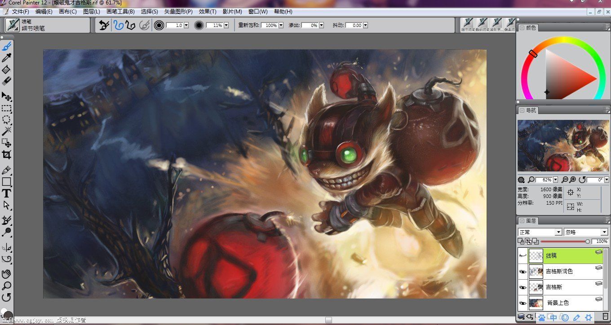Screen dimensions: 611x325
Task: Click the opacity preview circle icon
Action: pyautogui.click(x=199, y=26)
